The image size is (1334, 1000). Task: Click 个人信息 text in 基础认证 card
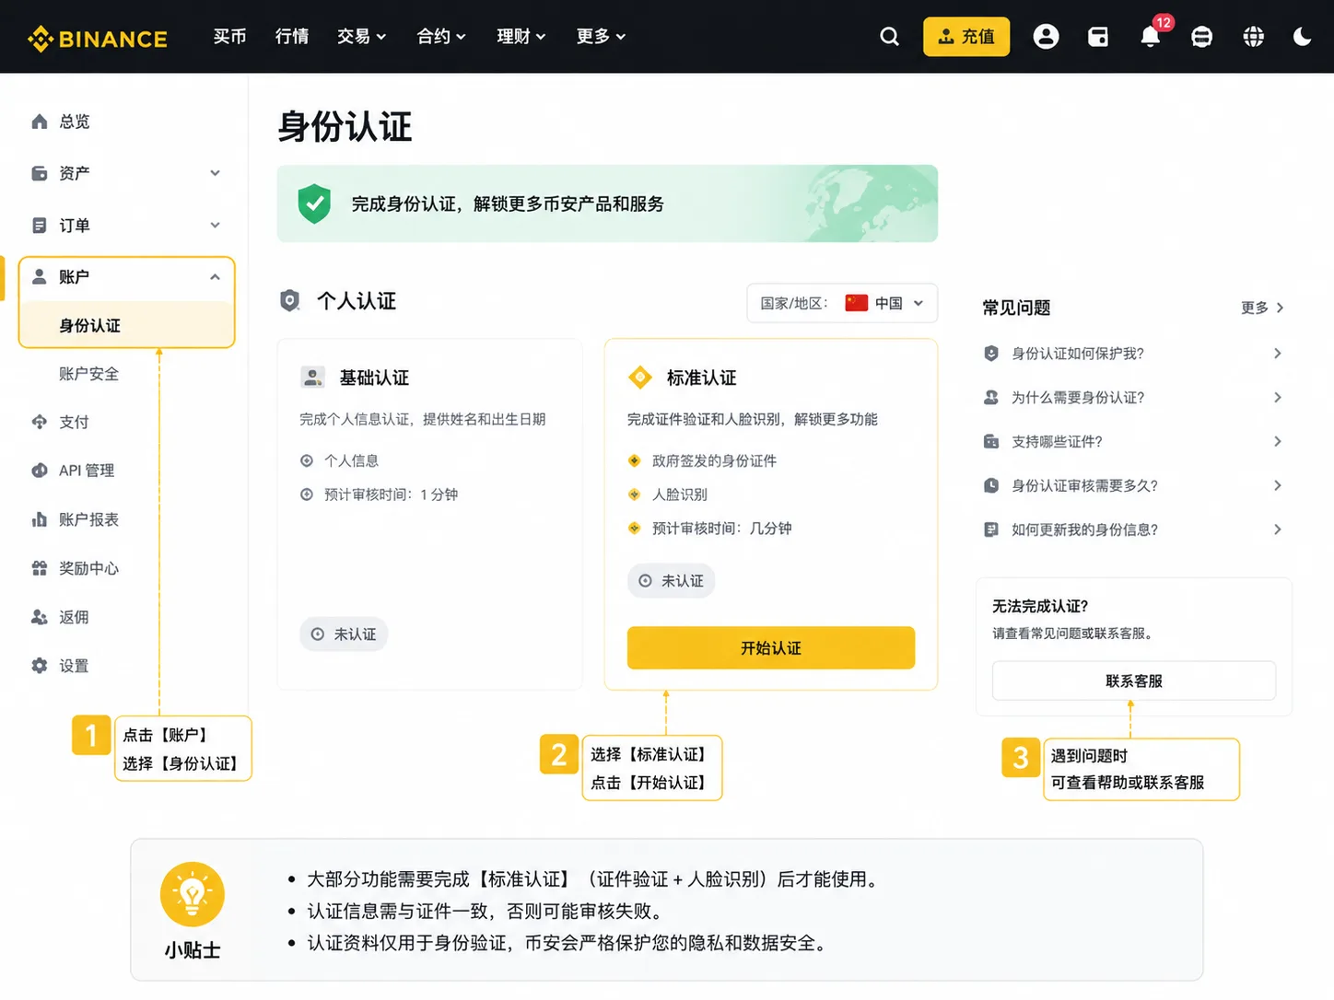(351, 460)
